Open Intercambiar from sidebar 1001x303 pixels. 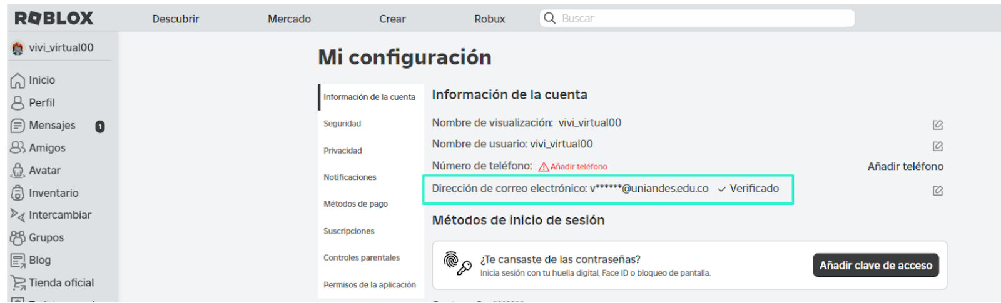[x=60, y=215]
